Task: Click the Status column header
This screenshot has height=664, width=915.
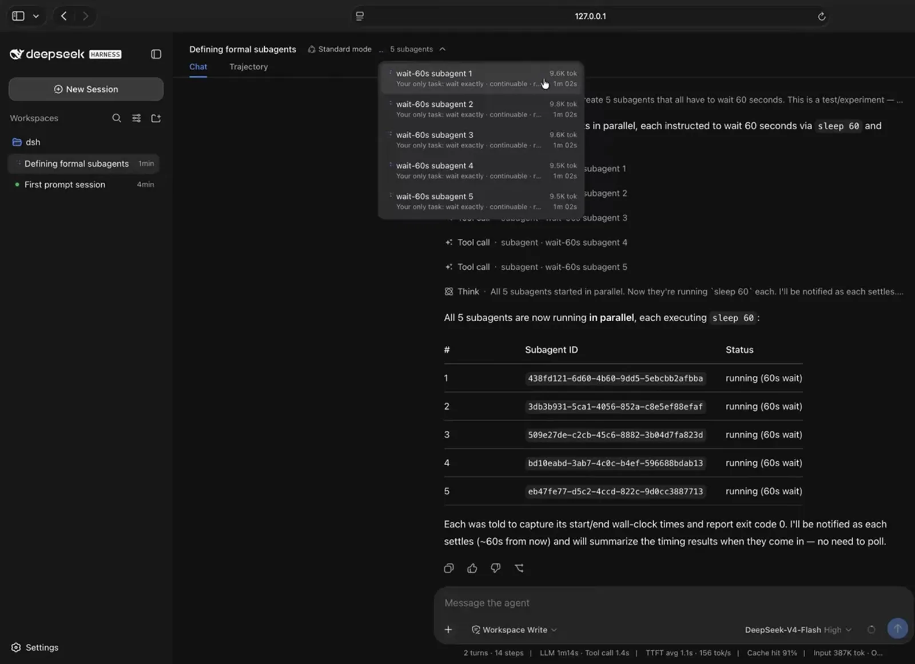Action: (x=739, y=350)
